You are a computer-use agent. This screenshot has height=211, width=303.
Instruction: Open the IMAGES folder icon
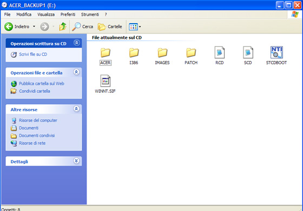coord(162,52)
